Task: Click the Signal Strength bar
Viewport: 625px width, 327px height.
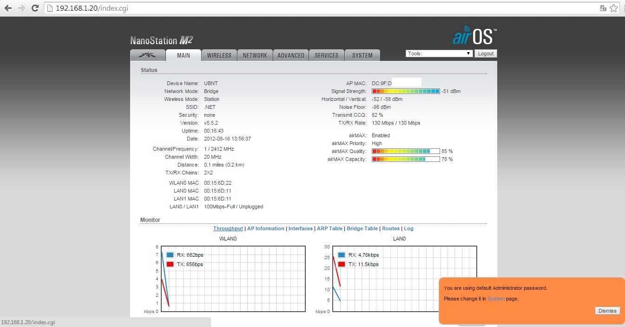Action: tap(406, 91)
